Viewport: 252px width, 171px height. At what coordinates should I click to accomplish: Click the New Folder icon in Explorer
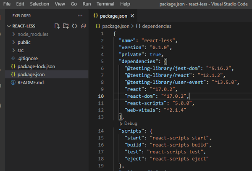(x=66, y=26)
